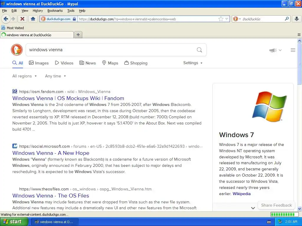Viewport: 302px width, 226px height.
Task: Click the page scrollbar up arrow
Action: coord(299,41)
